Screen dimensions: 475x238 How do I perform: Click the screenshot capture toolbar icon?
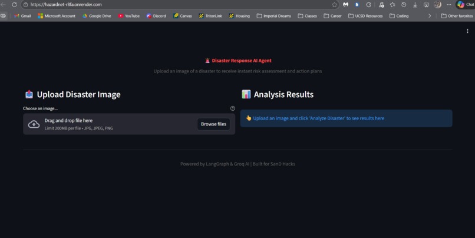click(426, 5)
